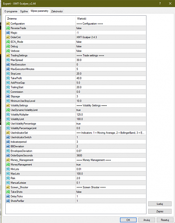Click the help question mark icon
The width and height of the screenshot is (175, 223).
[x=160, y=4]
